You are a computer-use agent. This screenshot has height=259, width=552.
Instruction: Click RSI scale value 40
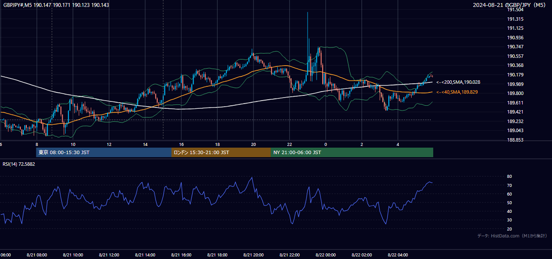509,211
